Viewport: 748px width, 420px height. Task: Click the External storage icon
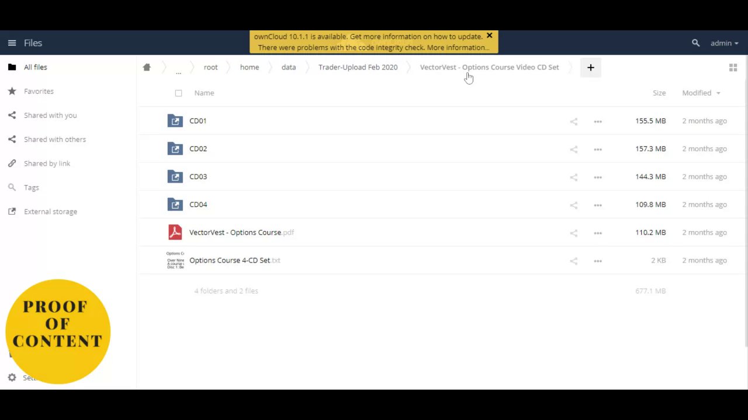(x=12, y=212)
